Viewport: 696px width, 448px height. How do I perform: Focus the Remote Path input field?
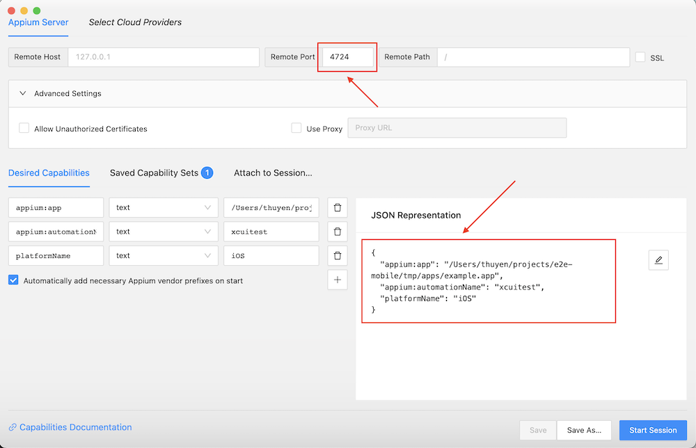coord(533,57)
